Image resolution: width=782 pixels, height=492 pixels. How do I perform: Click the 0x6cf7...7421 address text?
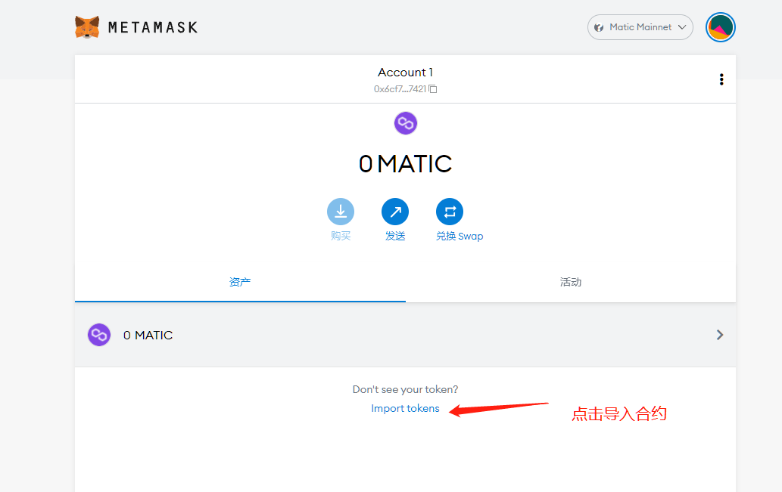tap(400, 89)
